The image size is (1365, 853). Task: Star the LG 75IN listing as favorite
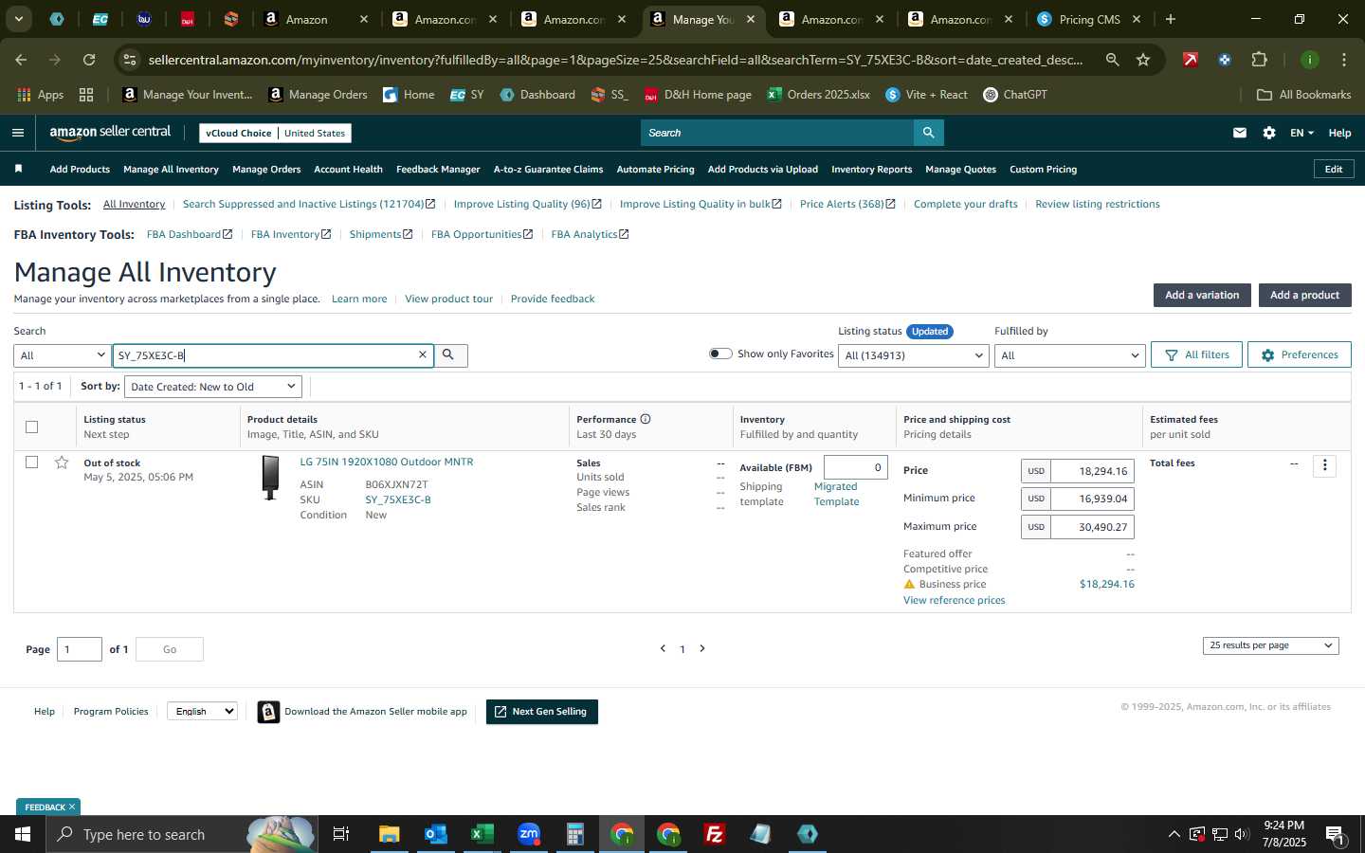point(62,463)
